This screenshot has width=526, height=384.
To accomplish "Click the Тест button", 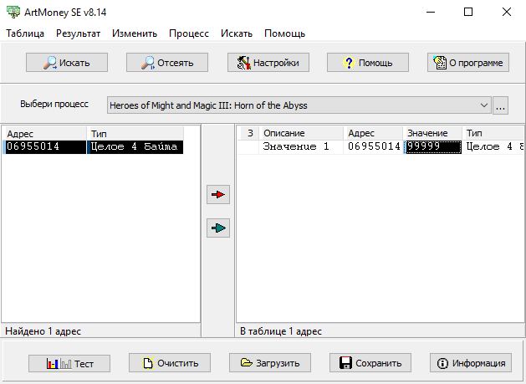I will [69, 364].
